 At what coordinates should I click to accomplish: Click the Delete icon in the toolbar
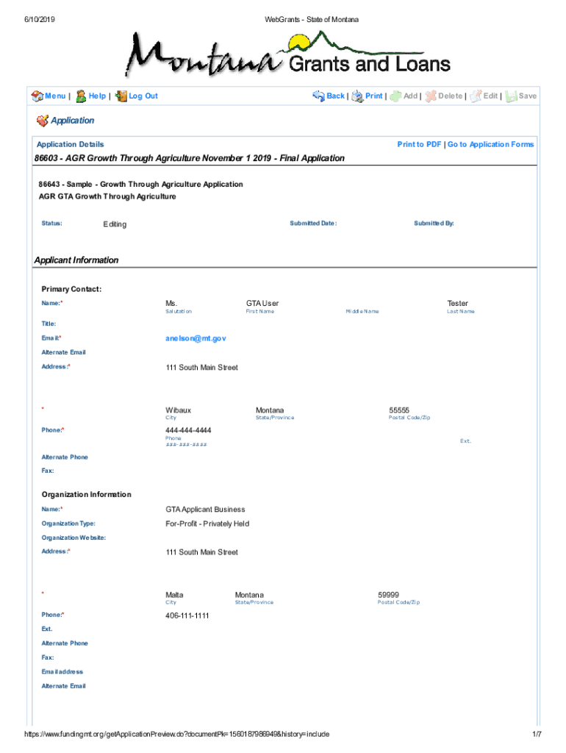pyautogui.click(x=431, y=96)
